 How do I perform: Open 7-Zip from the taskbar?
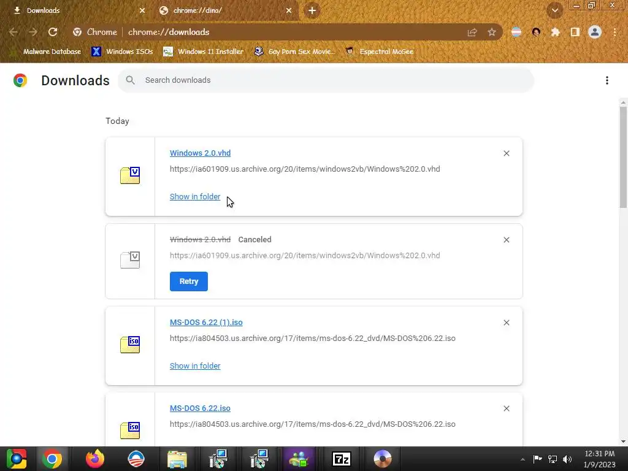[x=342, y=459]
